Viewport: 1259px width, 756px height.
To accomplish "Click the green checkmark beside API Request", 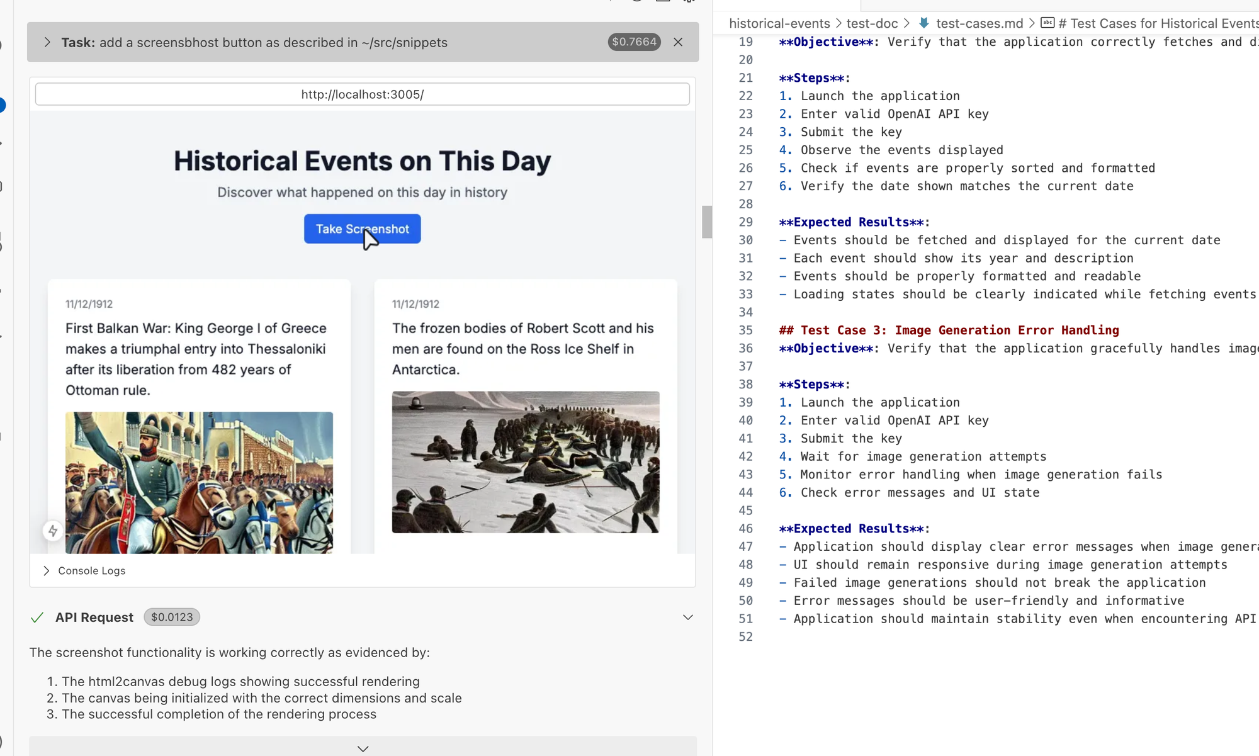I will [37, 618].
